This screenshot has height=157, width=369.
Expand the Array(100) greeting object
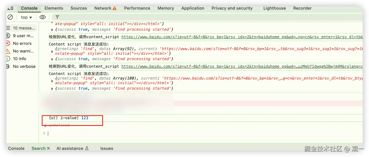(x=52, y=81)
